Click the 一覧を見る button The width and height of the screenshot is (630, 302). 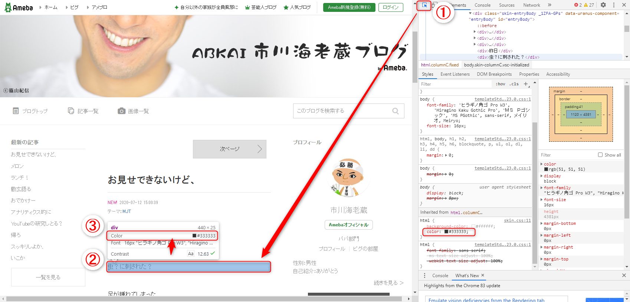48,277
